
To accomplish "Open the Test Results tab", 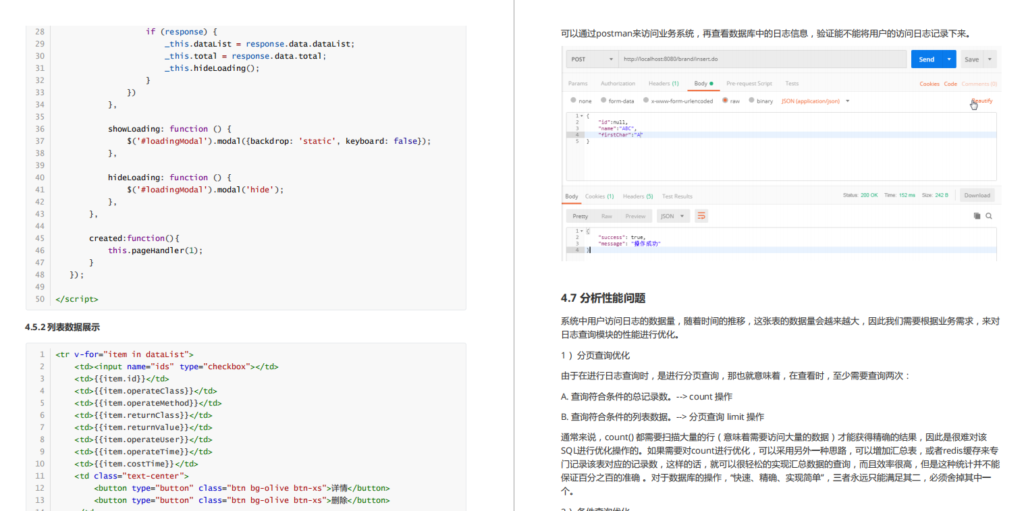I will tap(677, 196).
